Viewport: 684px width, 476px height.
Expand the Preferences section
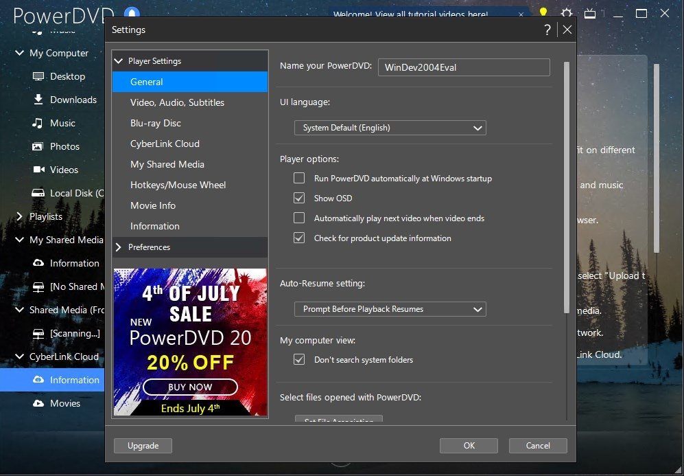coord(118,247)
